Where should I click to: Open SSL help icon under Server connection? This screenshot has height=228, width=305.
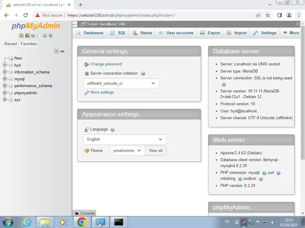(224, 84)
